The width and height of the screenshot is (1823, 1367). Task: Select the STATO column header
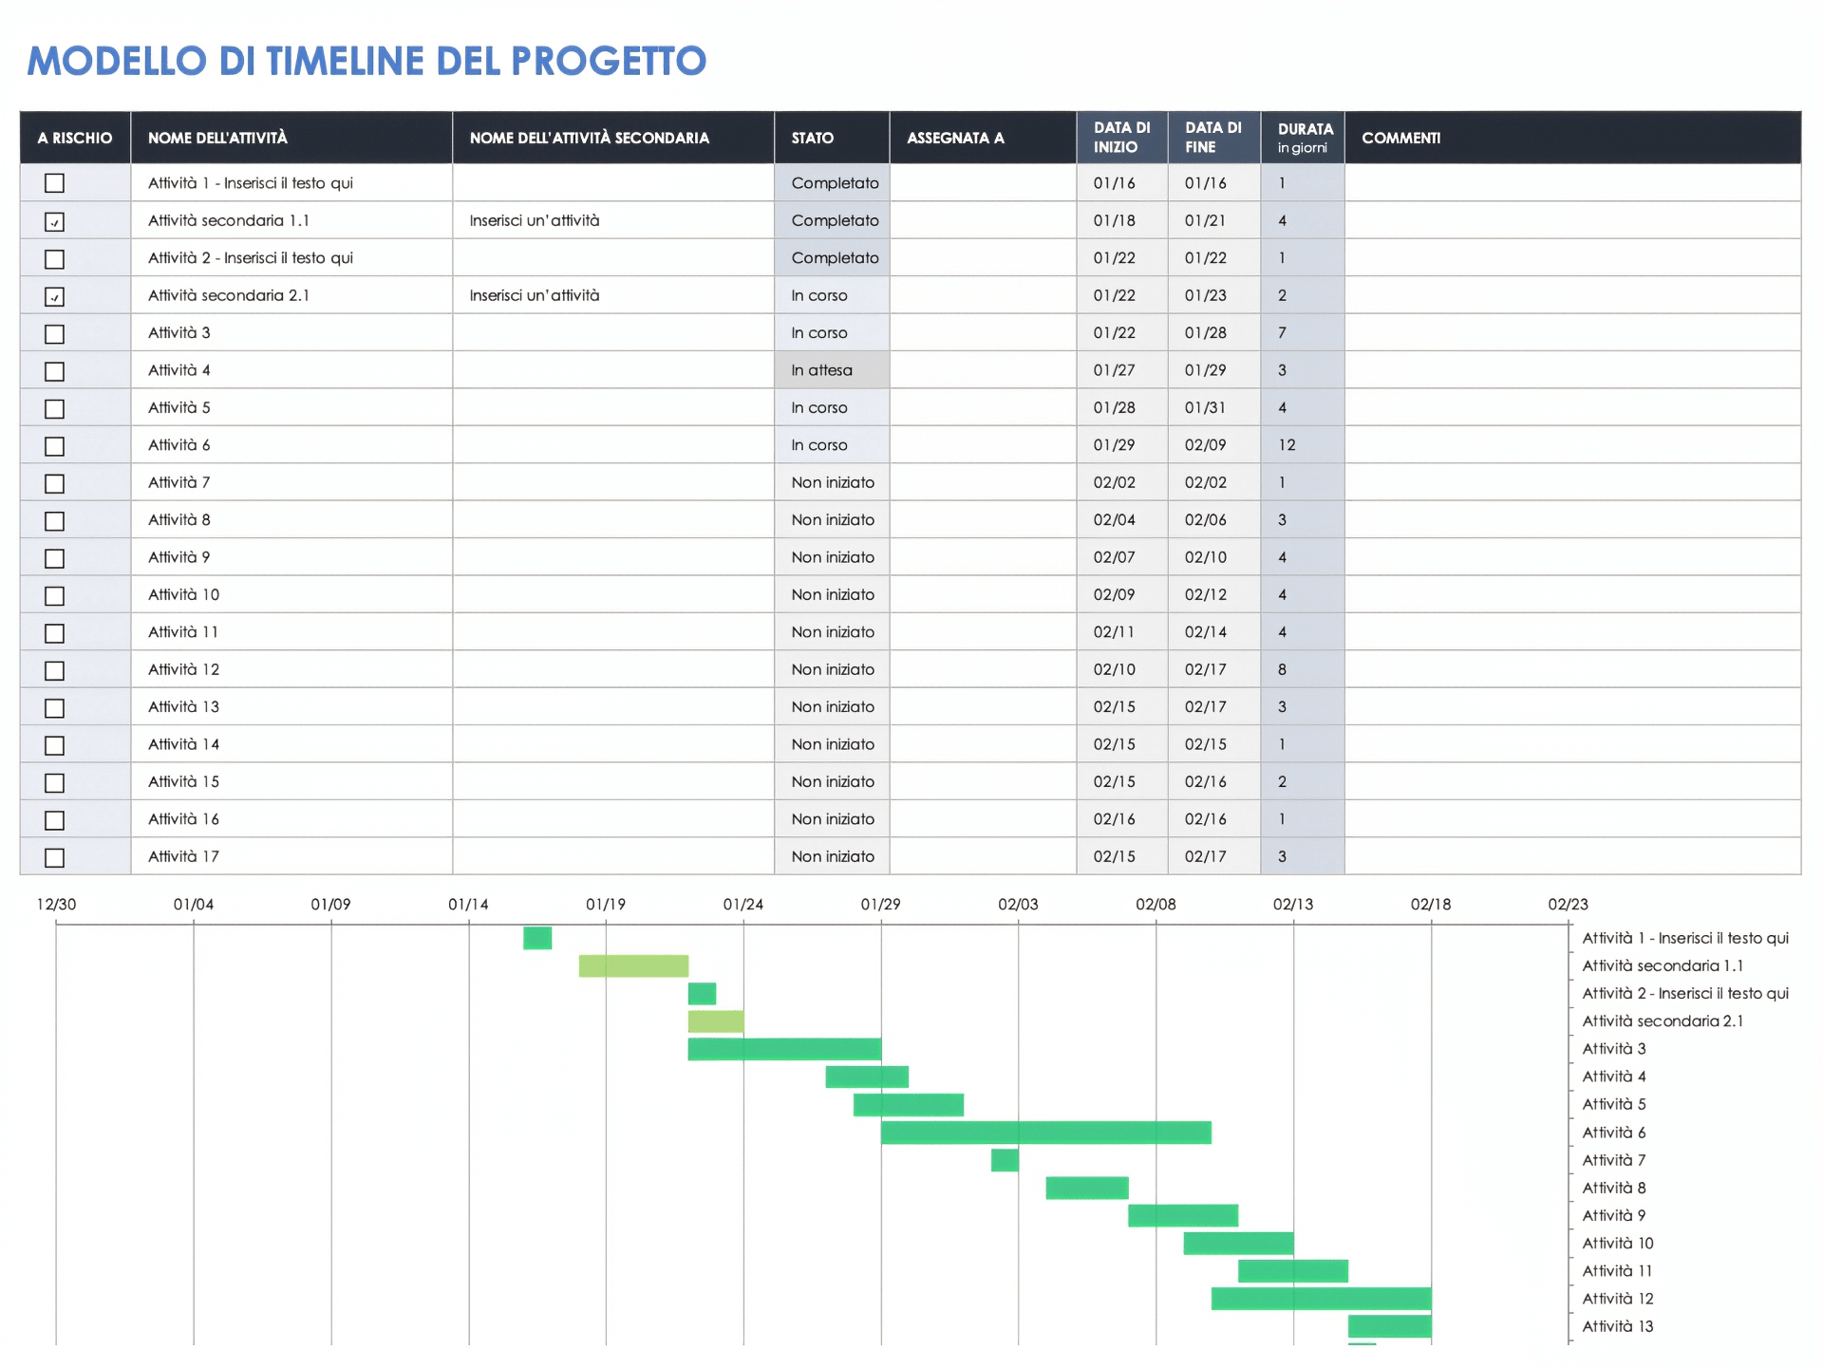tap(832, 138)
